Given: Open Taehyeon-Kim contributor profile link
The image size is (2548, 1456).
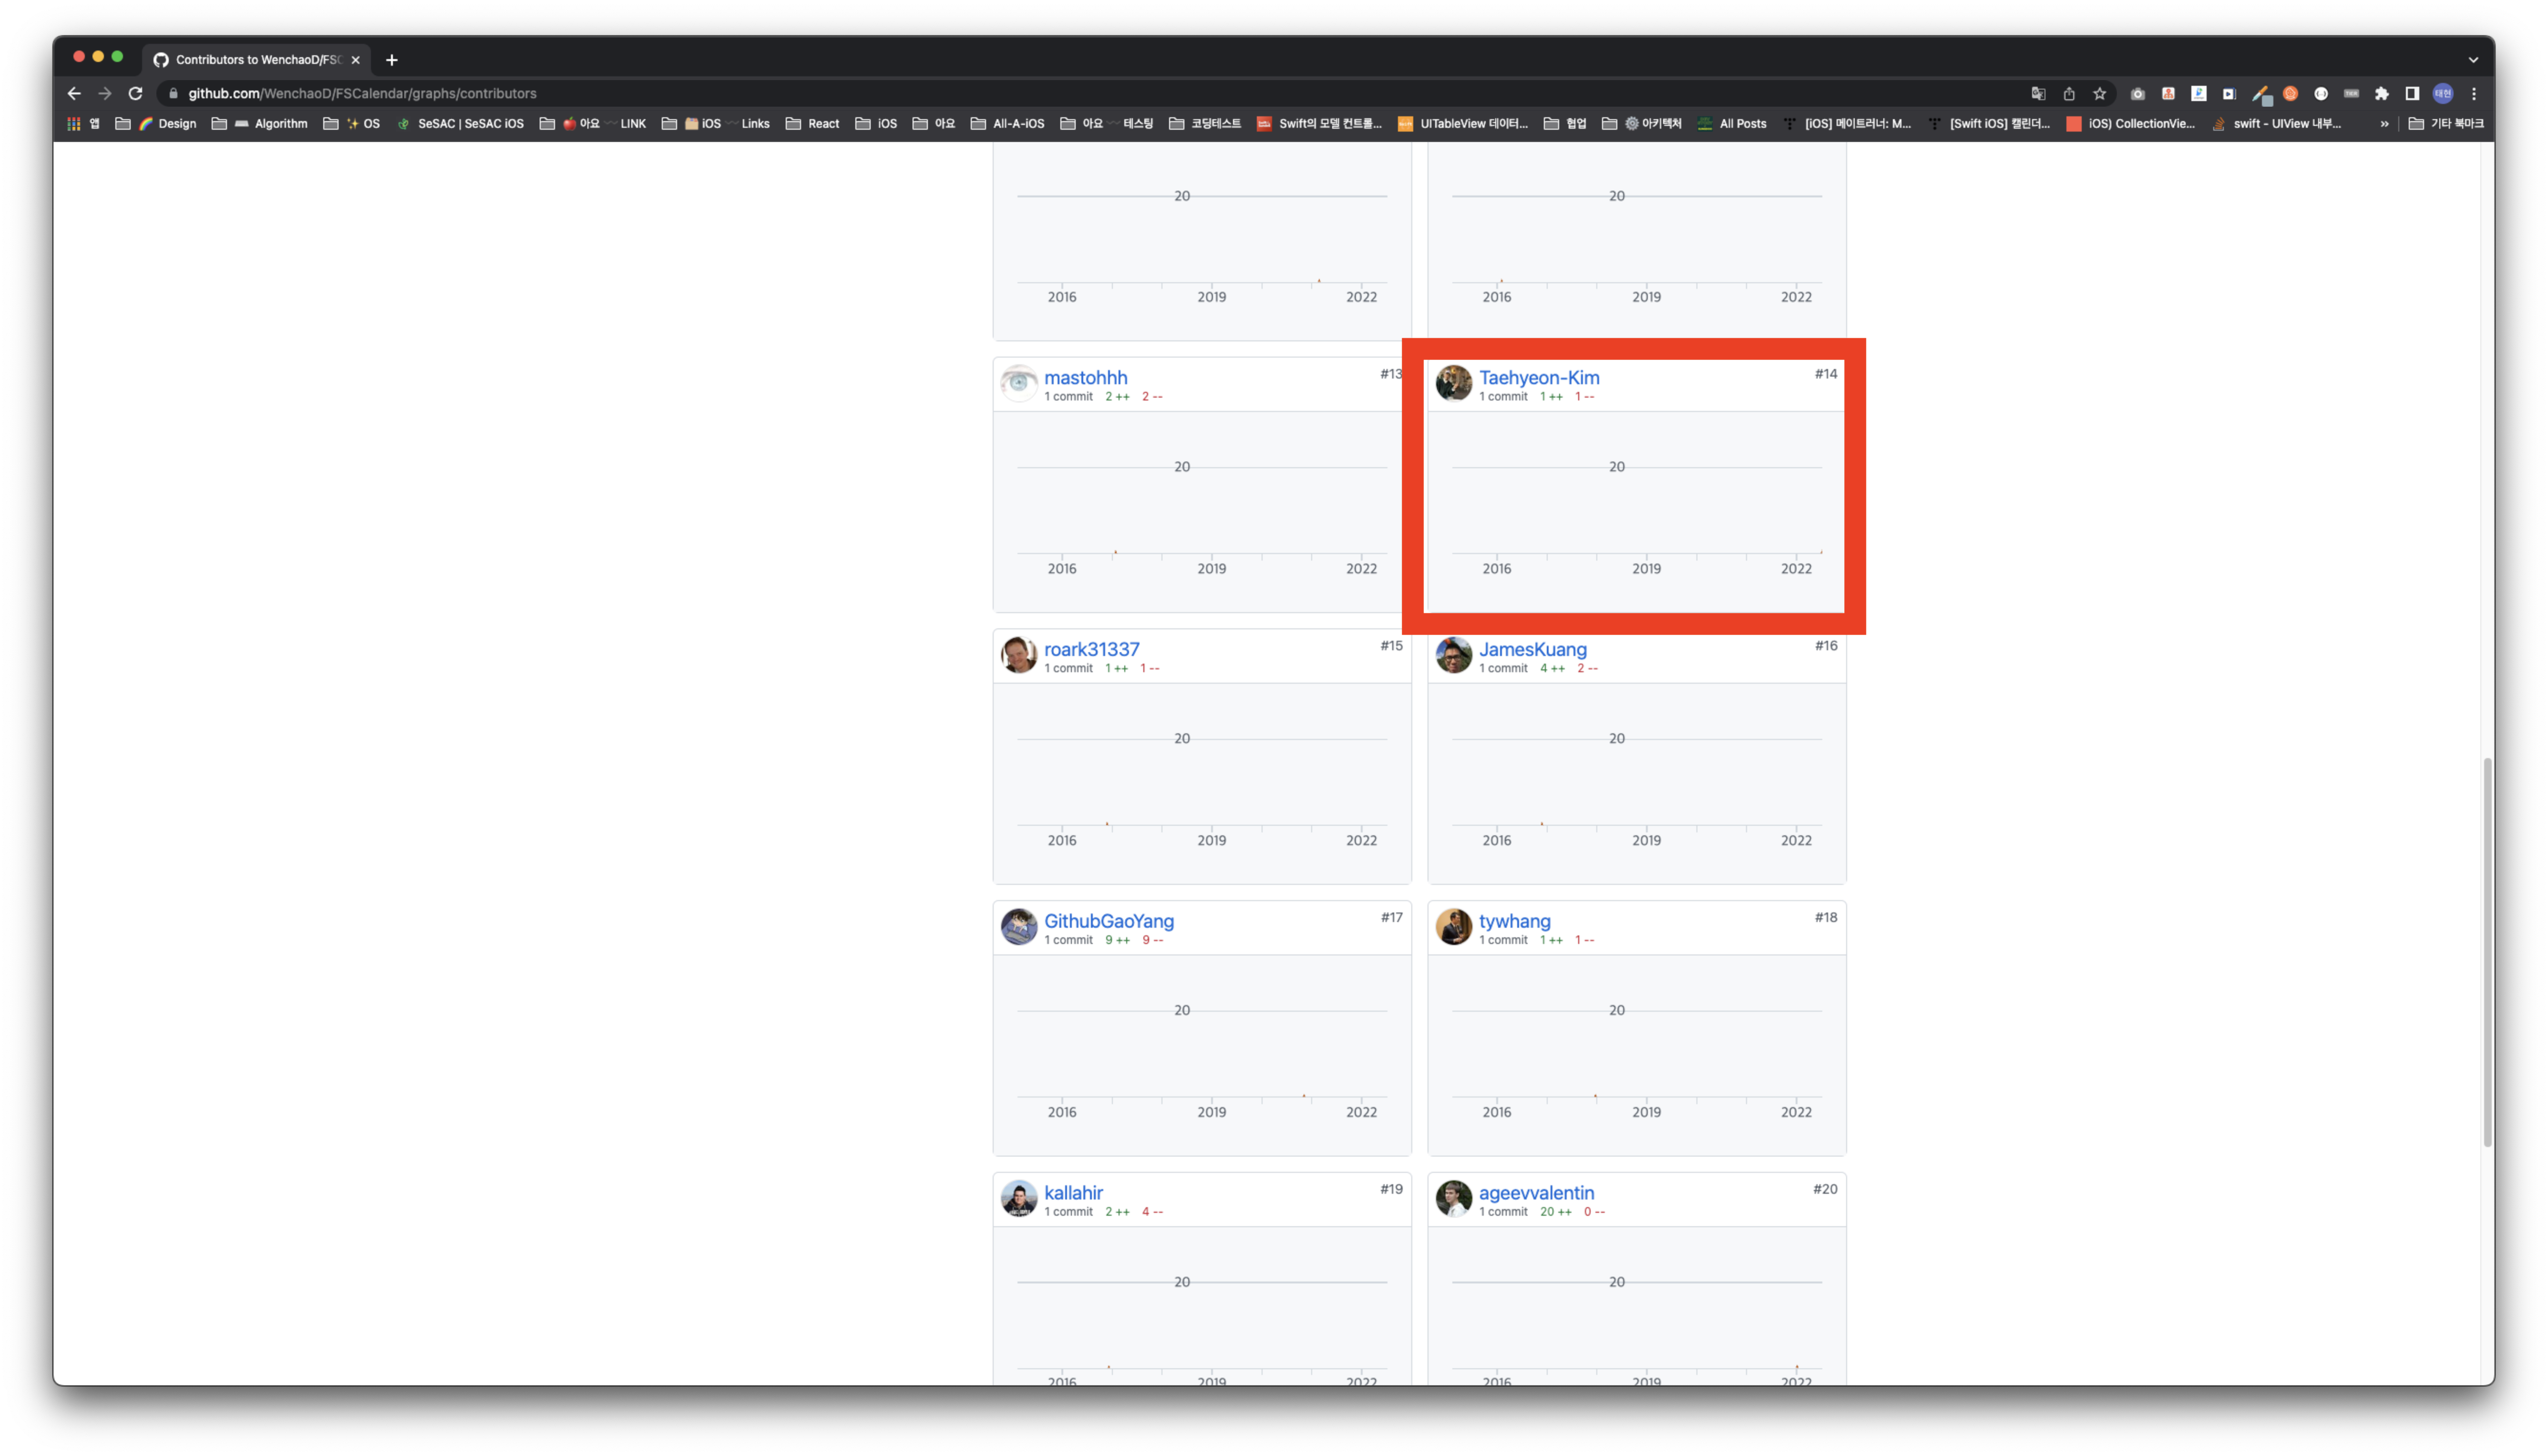Looking at the screenshot, I should pyautogui.click(x=1538, y=377).
